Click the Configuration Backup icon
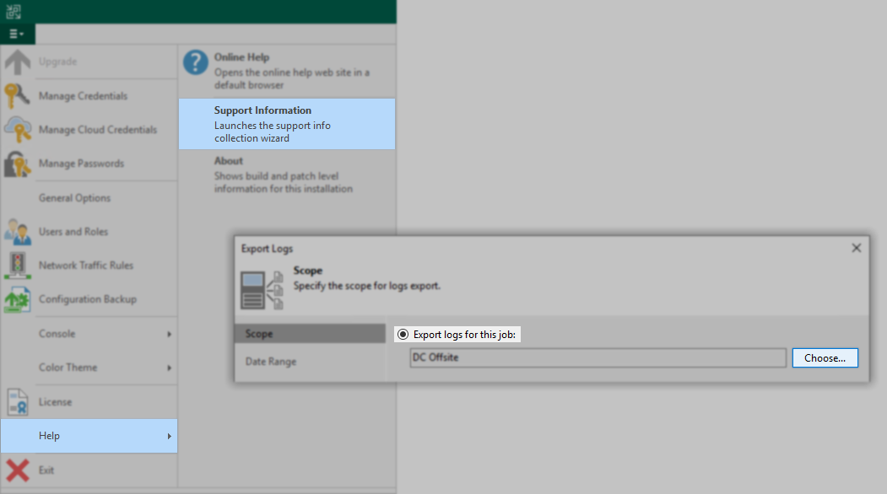The width and height of the screenshot is (887, 494). click(18, 299)
